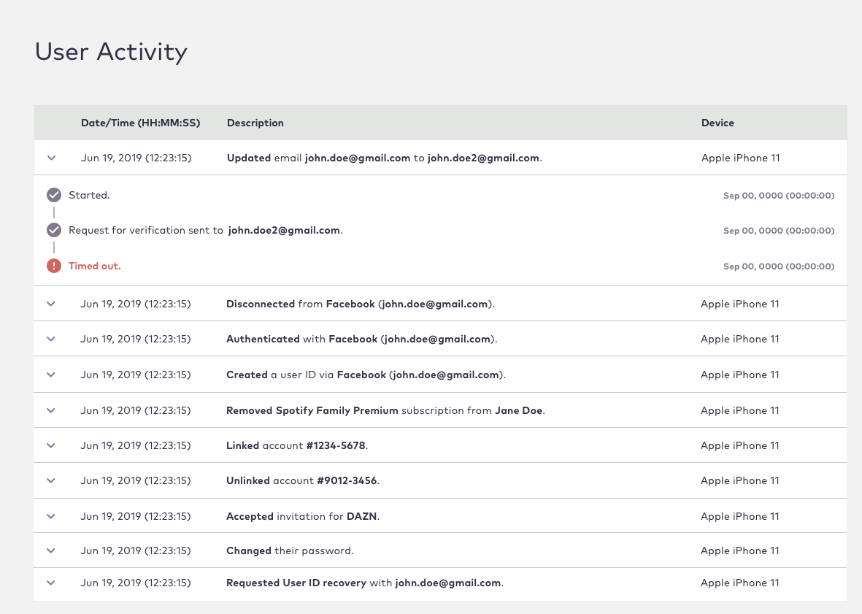Click the date of the Updated email row
Screen dimensions: 862x614
pos(136,158)
